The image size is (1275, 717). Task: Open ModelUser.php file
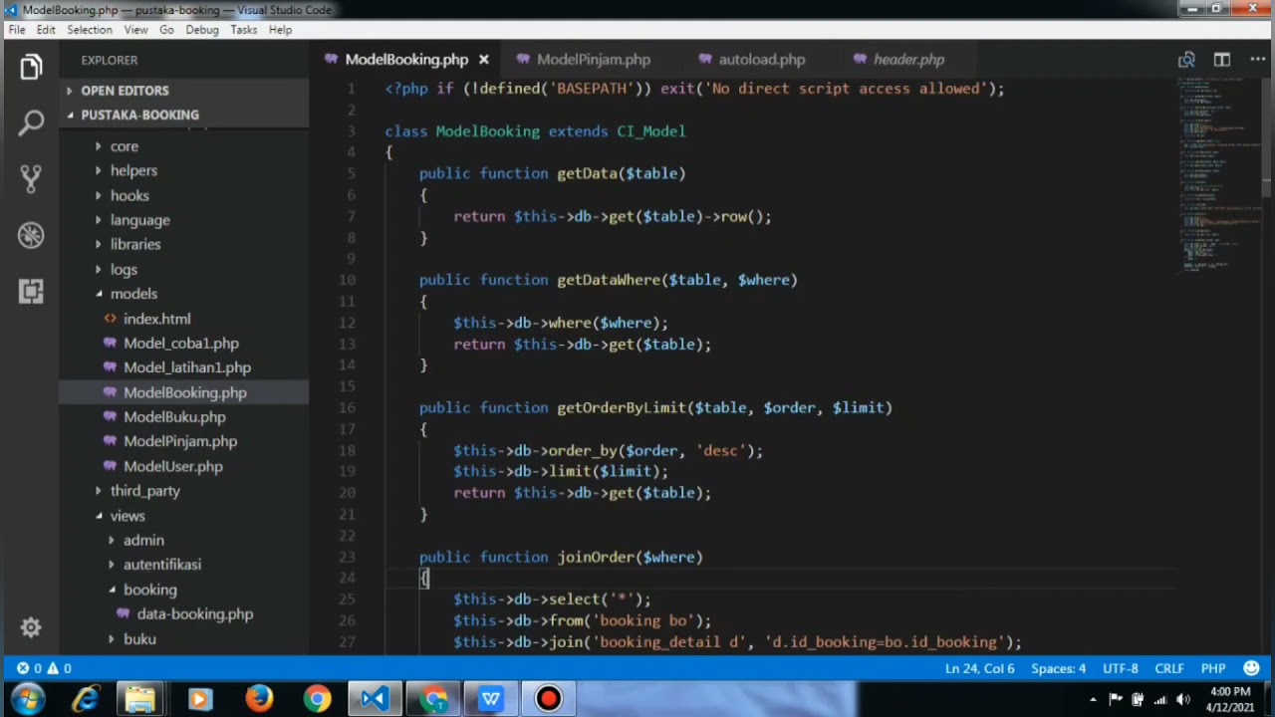pos(172,466)
